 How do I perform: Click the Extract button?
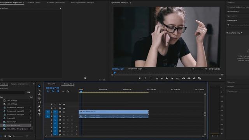pyautogui.click(x=189, y=78)
